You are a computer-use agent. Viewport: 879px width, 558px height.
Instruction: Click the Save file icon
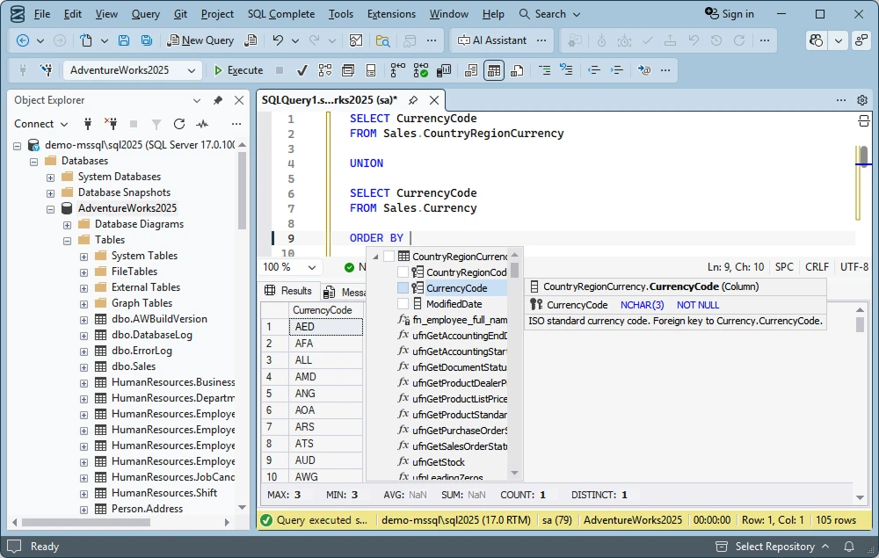(x=124, y=40)
